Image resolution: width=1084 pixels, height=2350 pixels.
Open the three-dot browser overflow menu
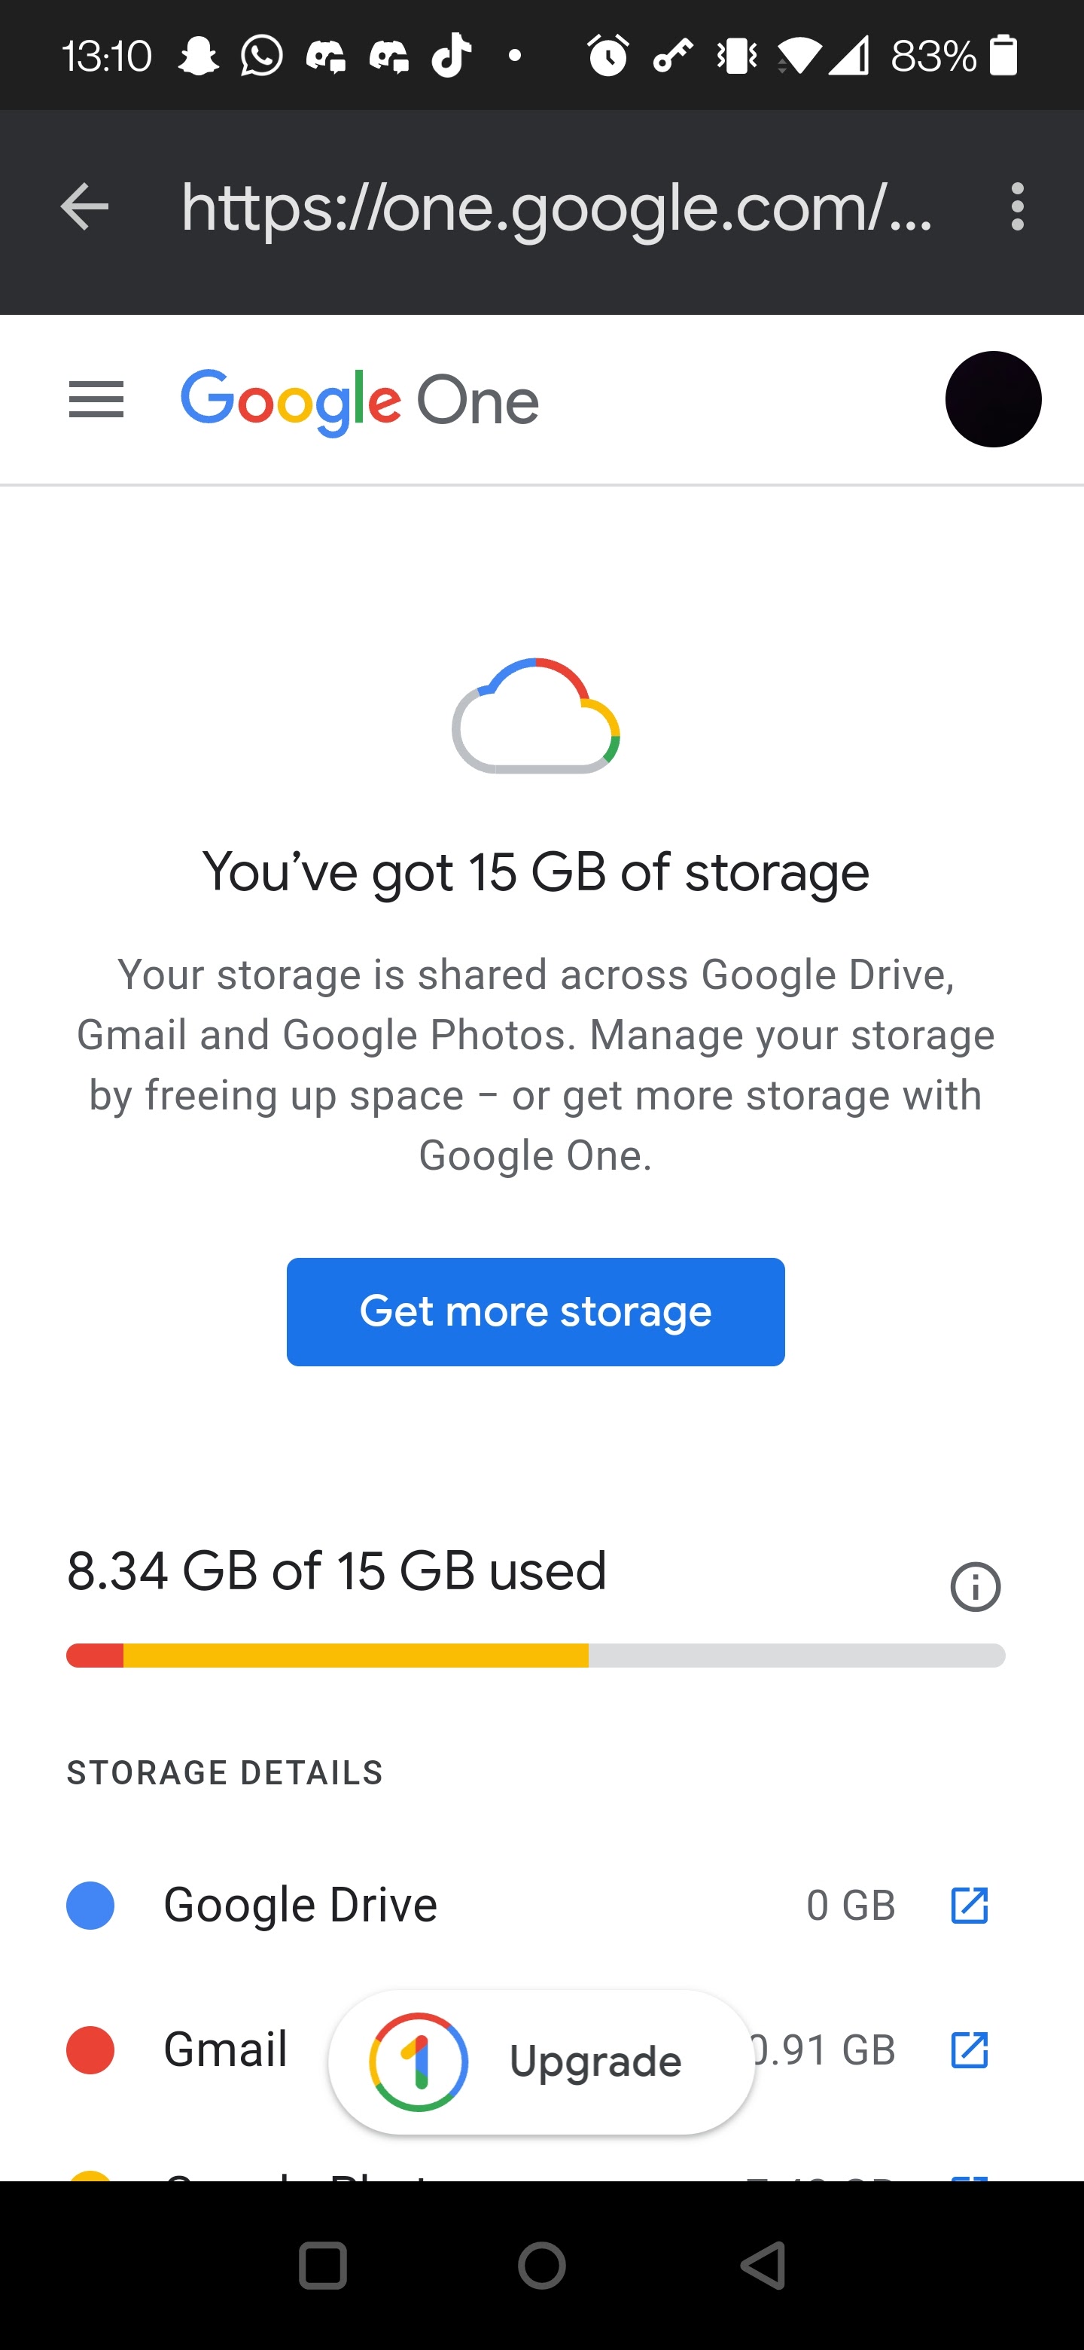pyautogui.click(x=1018, y=207)
